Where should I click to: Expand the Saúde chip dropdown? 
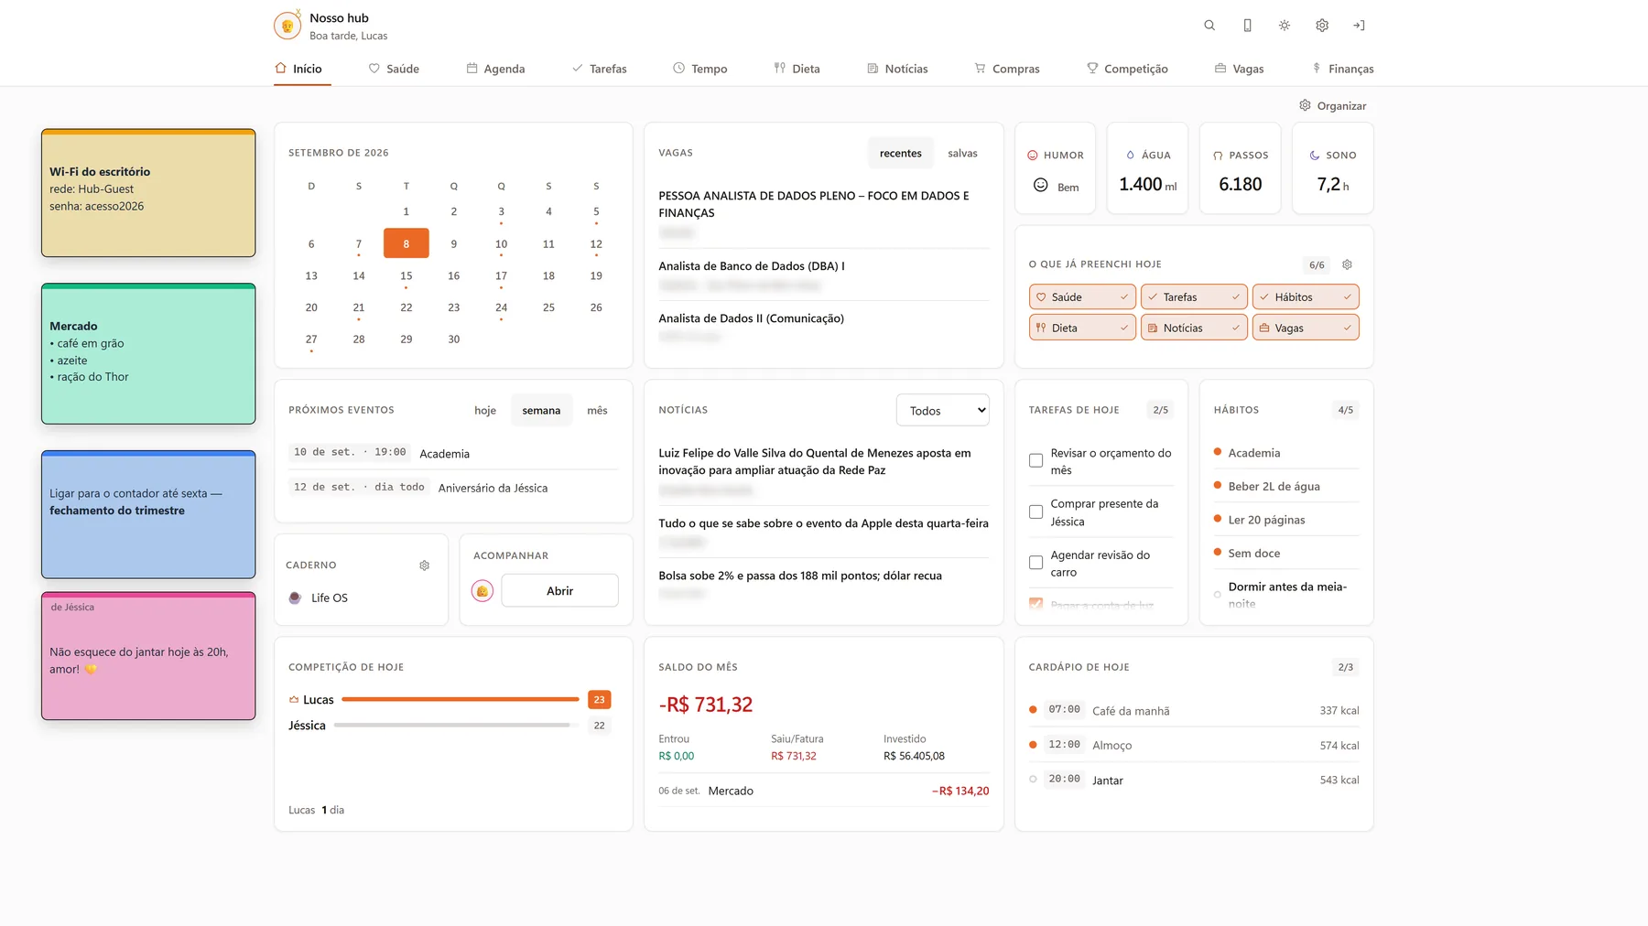tap(1123, 297)
